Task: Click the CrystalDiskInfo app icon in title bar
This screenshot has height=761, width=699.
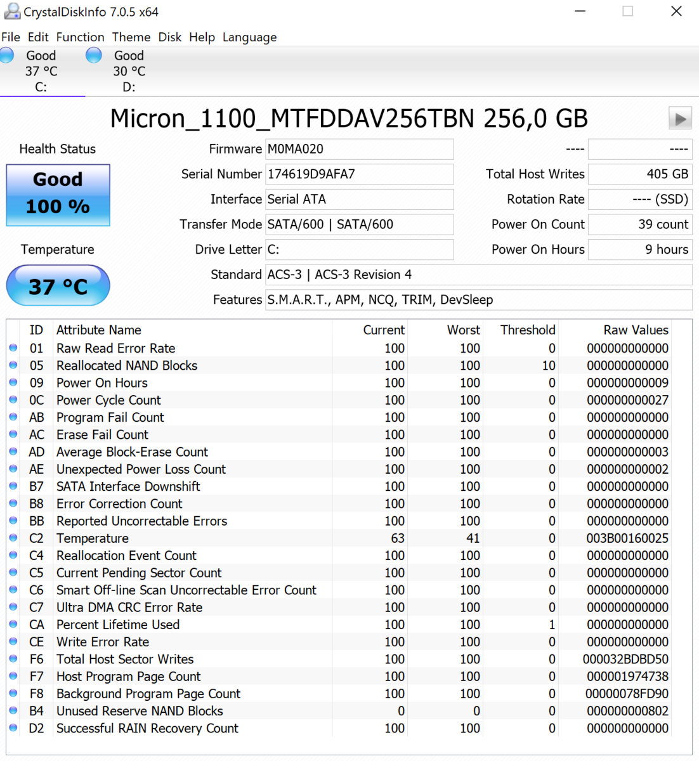Action: point(11,11)
